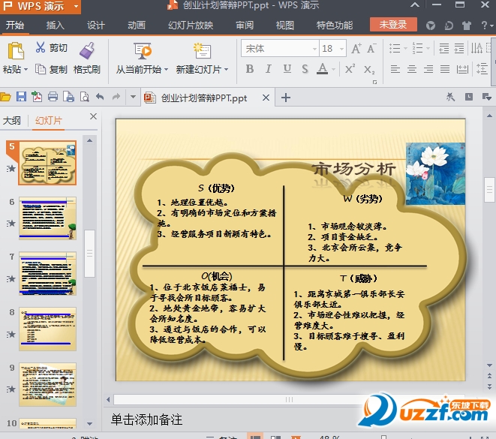Viewport: 496px width, 439px height.
Task: Increase font size with A+ icon
Action: click(x=356, y=48)
